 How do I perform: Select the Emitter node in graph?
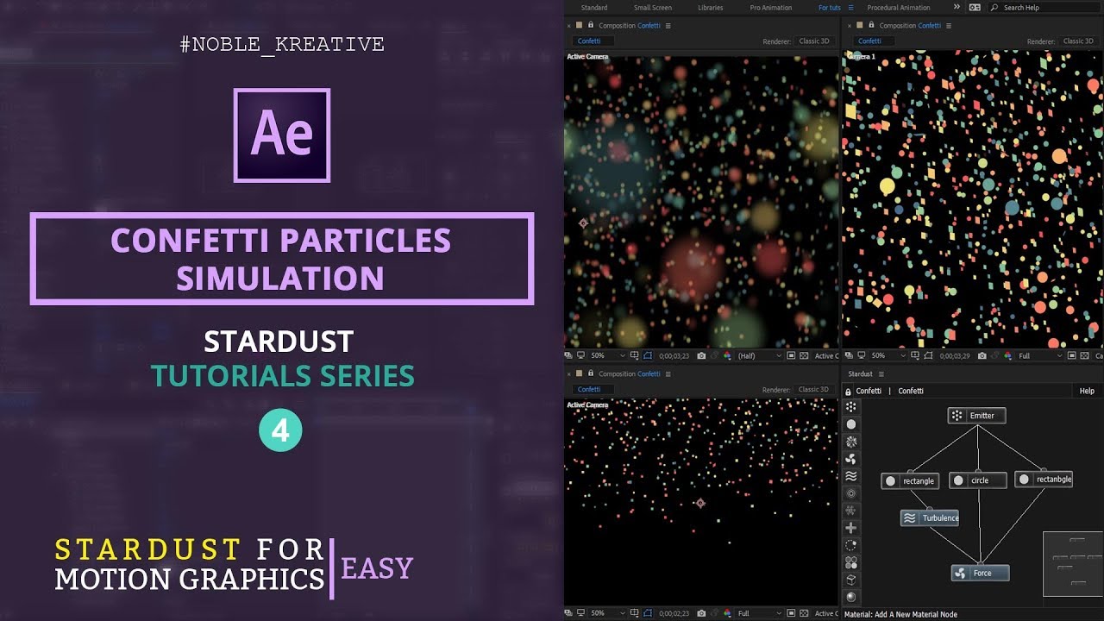click(x=976, y=416)
